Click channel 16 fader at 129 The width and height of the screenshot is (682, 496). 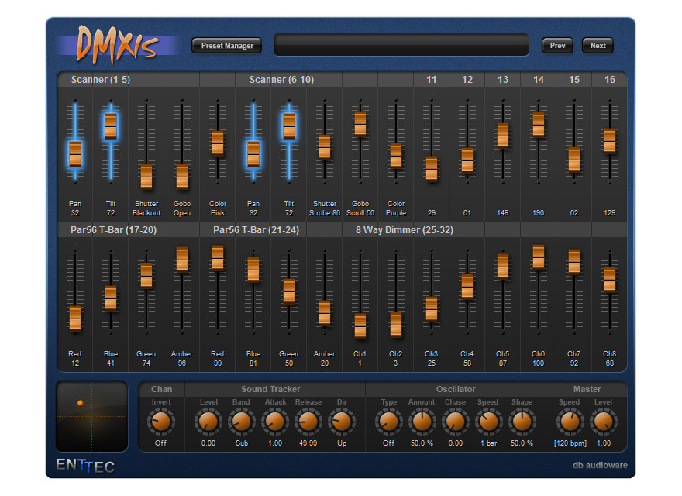(x=610, y=140)
